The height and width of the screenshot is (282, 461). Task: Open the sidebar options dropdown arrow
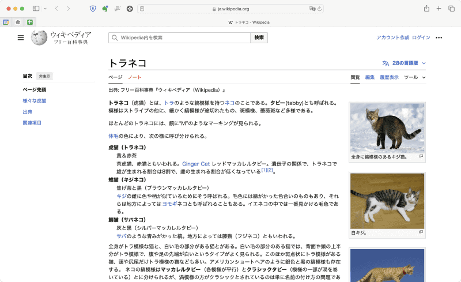(45, 9)
